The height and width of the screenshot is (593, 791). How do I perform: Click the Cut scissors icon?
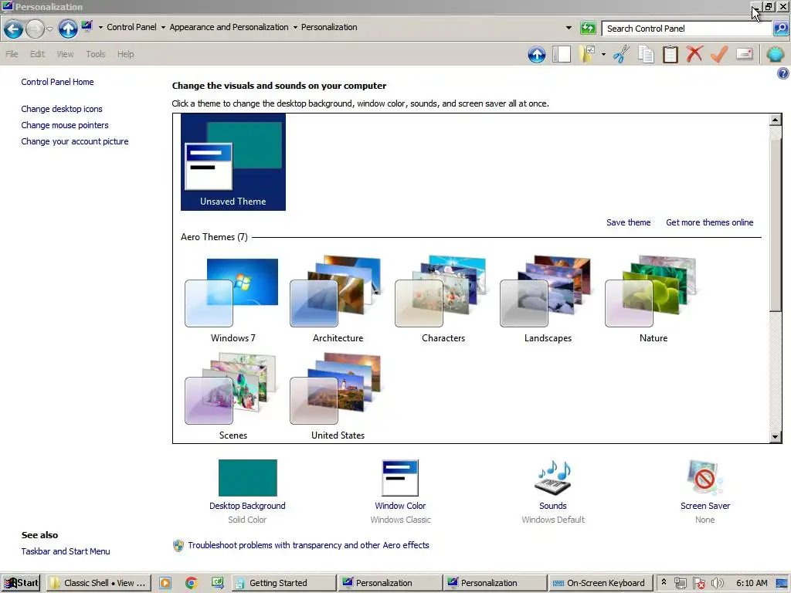tap(622, 54)
